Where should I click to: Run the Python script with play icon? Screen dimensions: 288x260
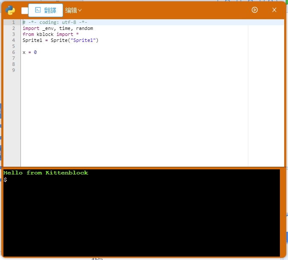tap(255, 10)
